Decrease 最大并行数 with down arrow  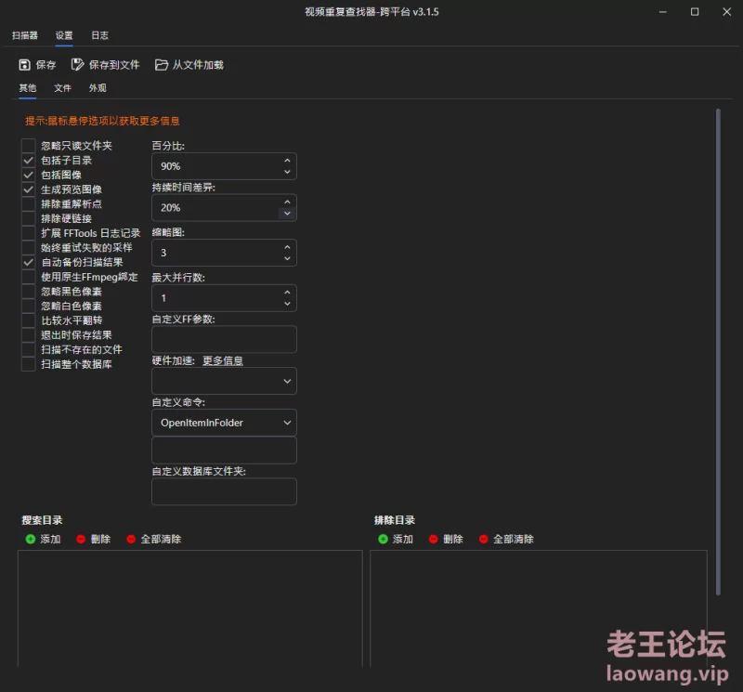pyautogui.click(x=287, y=304)
